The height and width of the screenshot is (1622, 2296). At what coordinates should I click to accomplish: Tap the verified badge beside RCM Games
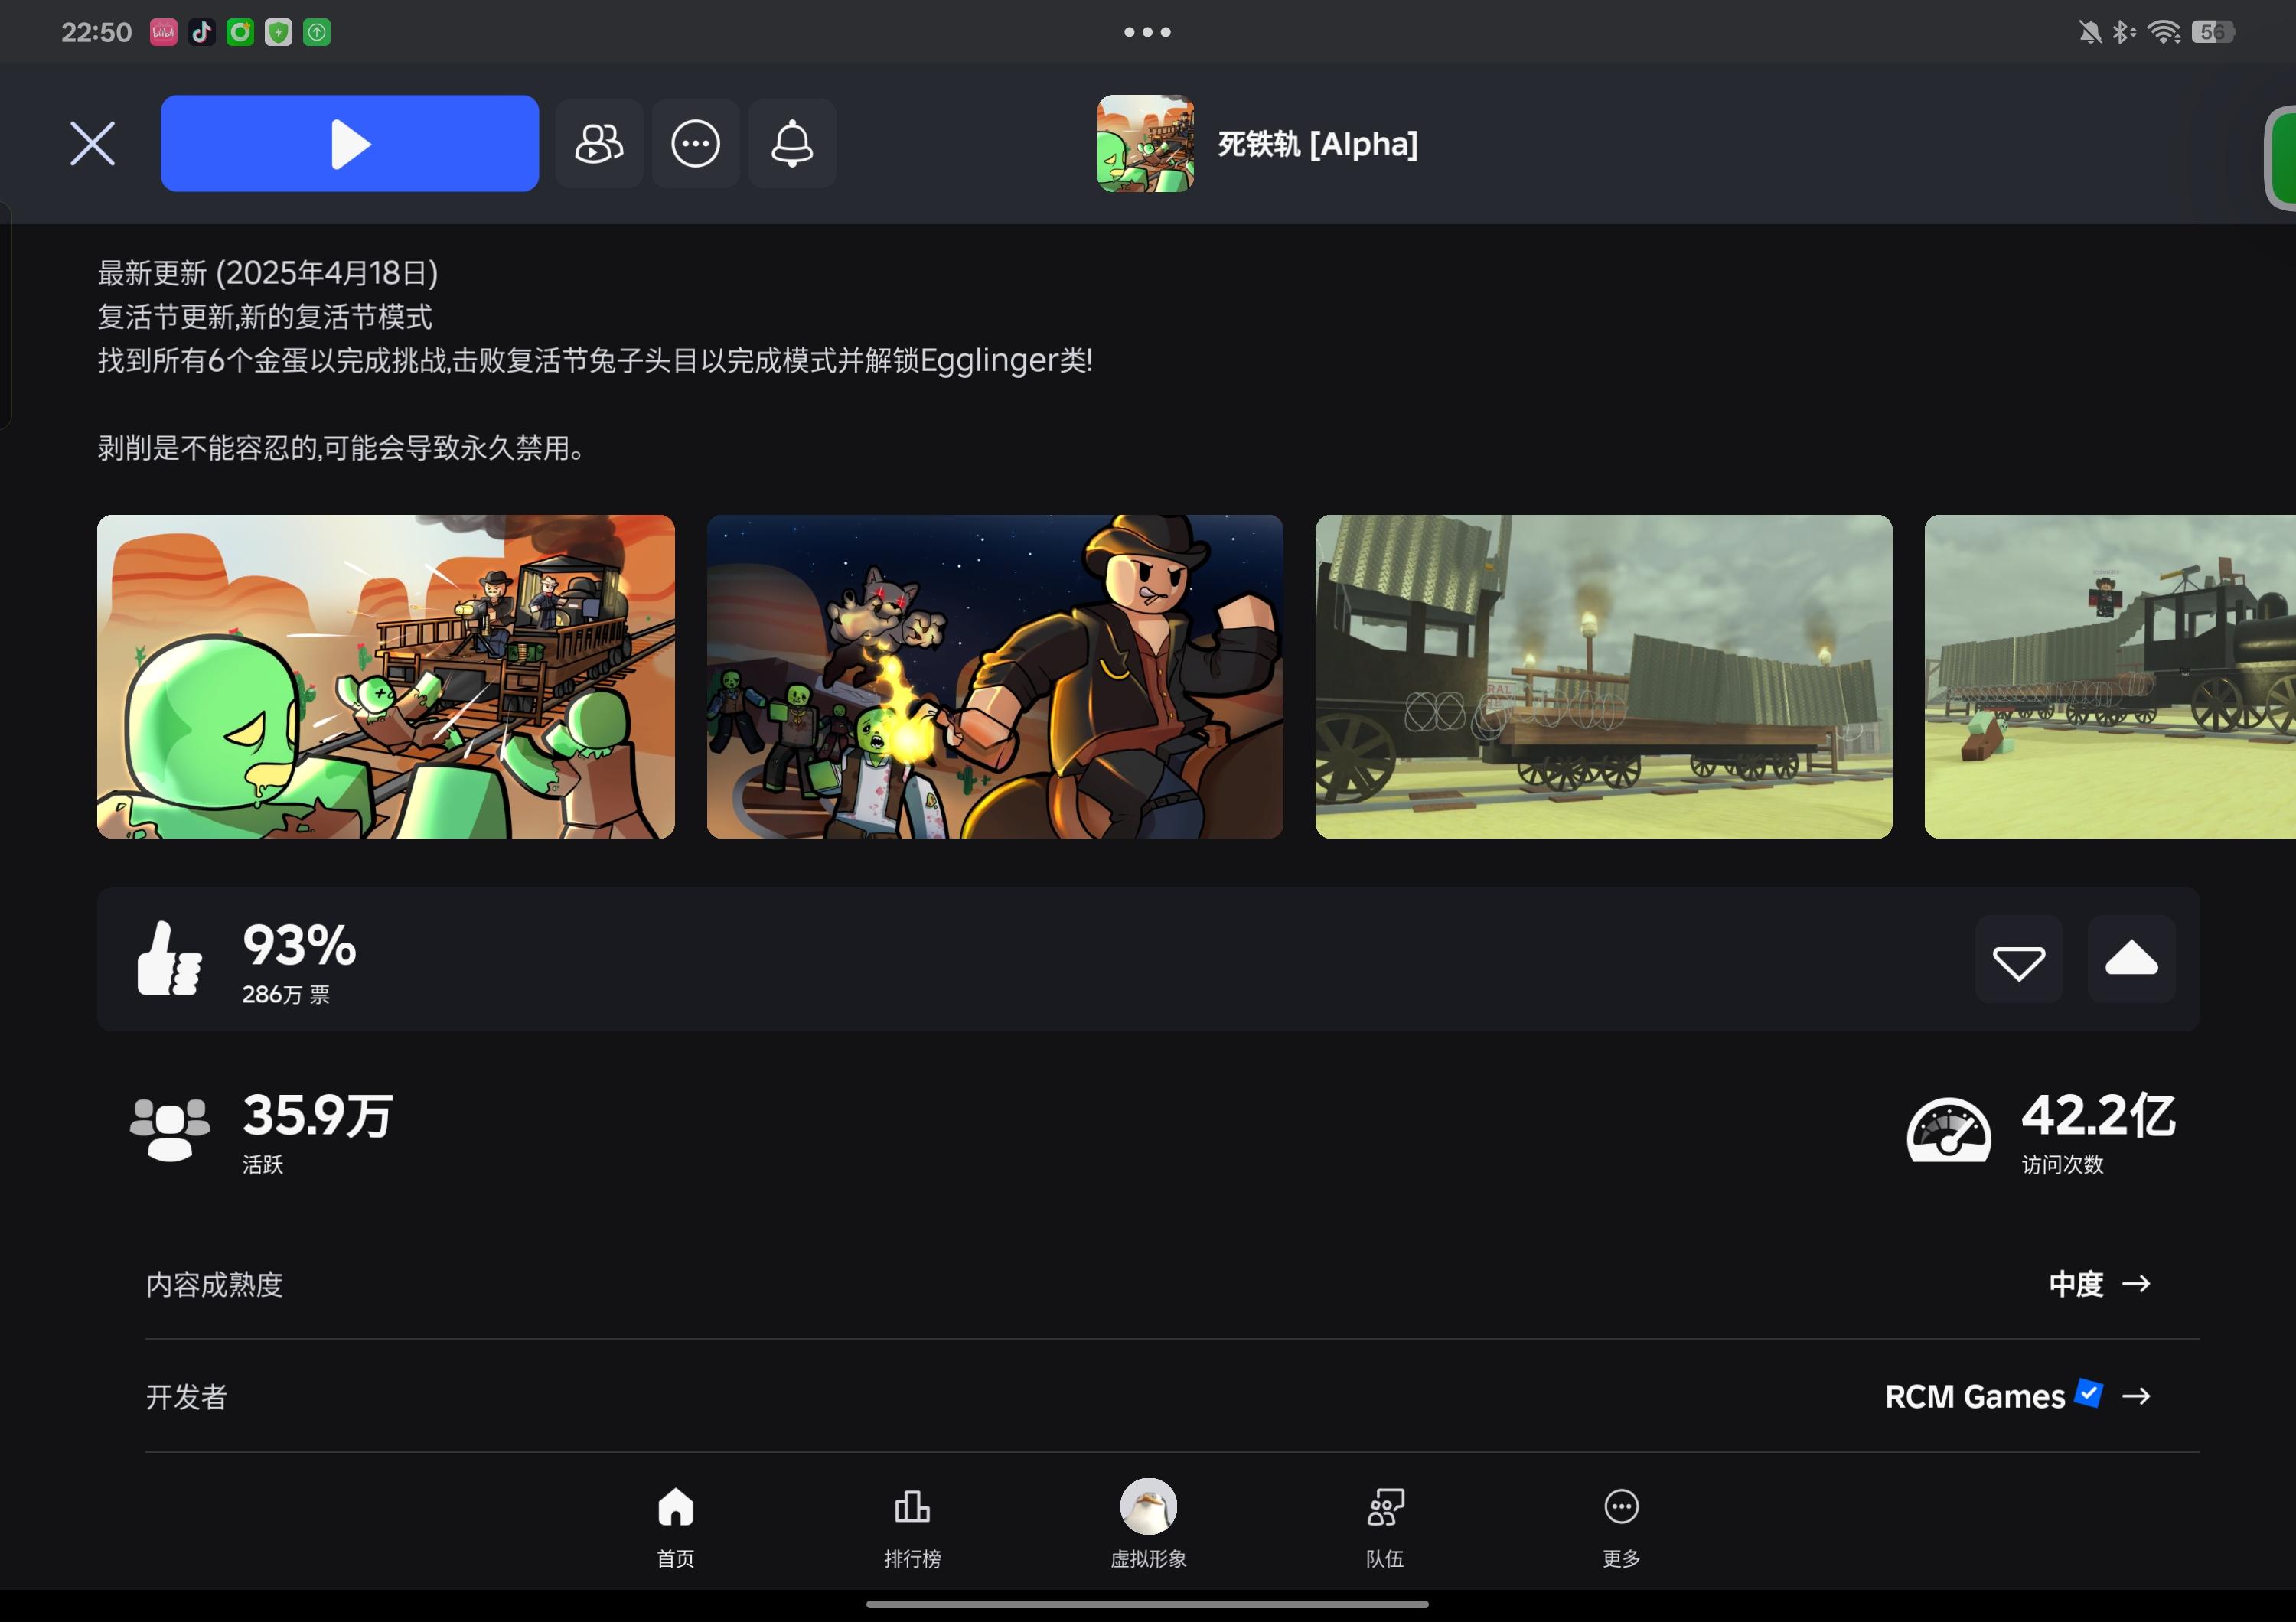click(x=2089, y=1392)
